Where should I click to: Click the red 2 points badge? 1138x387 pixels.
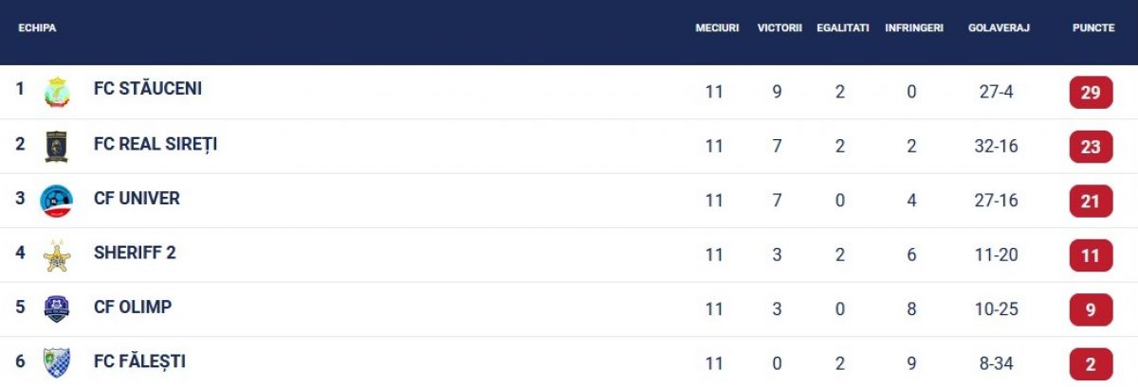coord(1091,364)
